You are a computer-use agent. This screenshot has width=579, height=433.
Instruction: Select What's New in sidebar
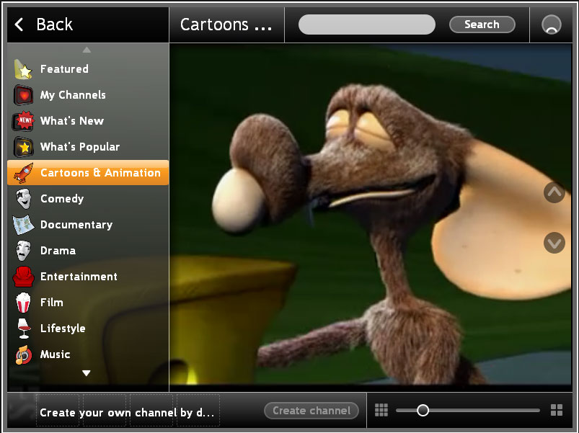[88, 120]
